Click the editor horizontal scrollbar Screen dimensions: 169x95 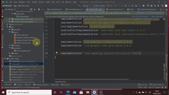[92, 79]
